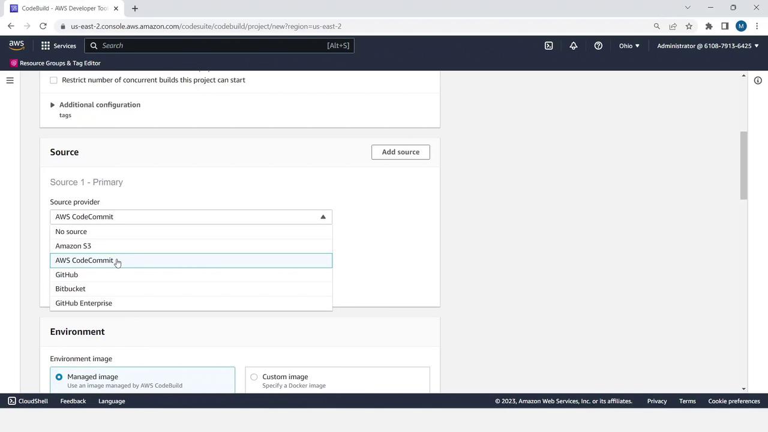Click the browser address bar URL
The width and height of the screenshot is (768, 432).
(x=206, y=26)
